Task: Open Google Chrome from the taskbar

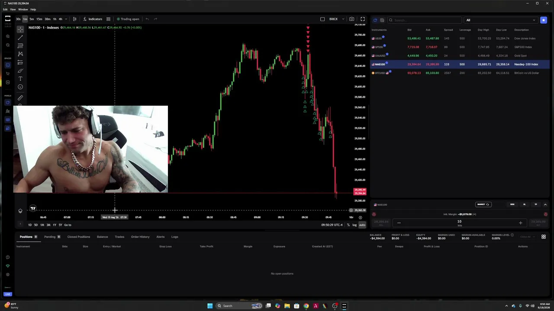Action: 306,306
